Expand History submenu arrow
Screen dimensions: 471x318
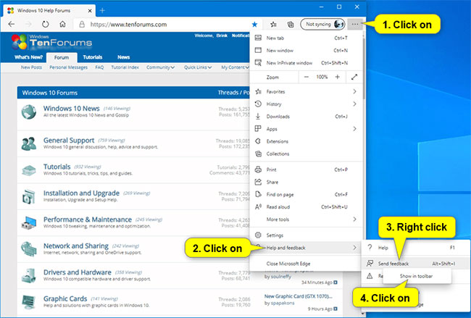point(355,104)
